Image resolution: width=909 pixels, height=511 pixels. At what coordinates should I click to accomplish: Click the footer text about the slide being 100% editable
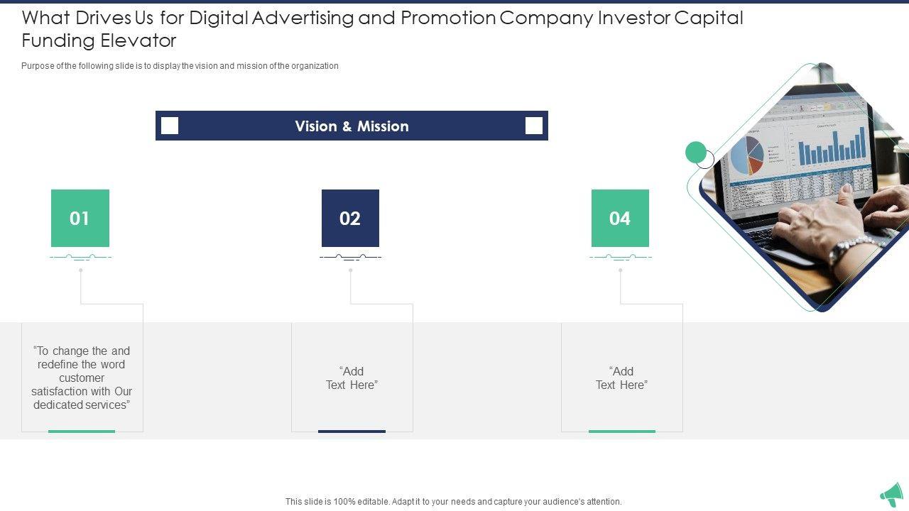point(453,502)
